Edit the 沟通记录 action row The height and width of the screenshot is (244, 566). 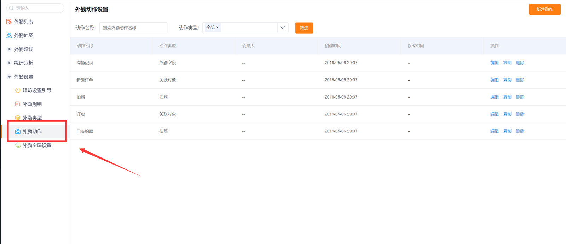pyautogui.click(x=494, y=63)
